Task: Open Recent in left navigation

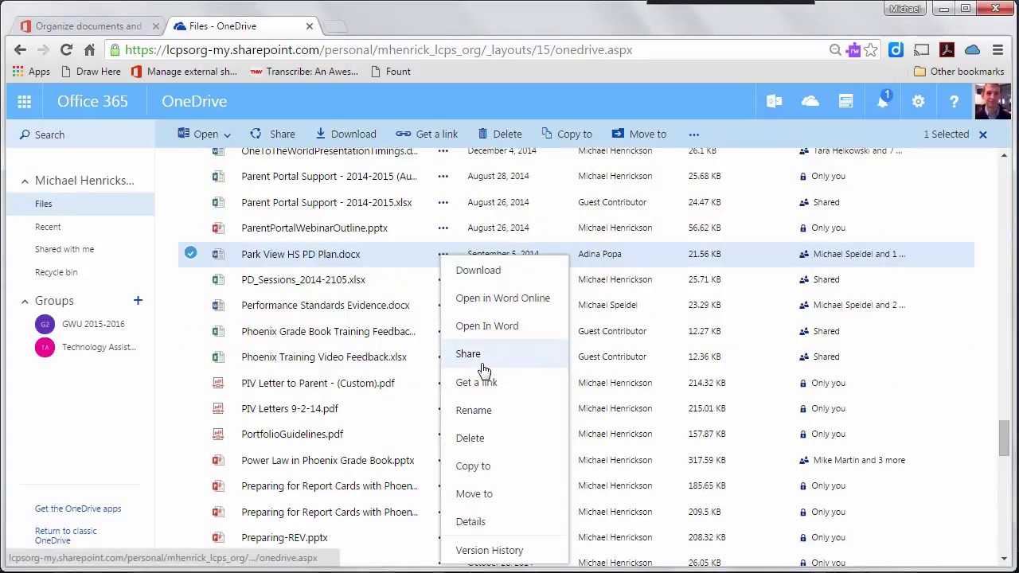Action: [48, 227]
